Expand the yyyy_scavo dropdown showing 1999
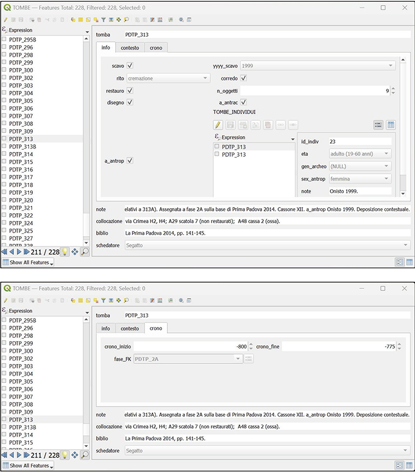Image resolution: width=415 pixels, height=472 pixels. (317, 66)
